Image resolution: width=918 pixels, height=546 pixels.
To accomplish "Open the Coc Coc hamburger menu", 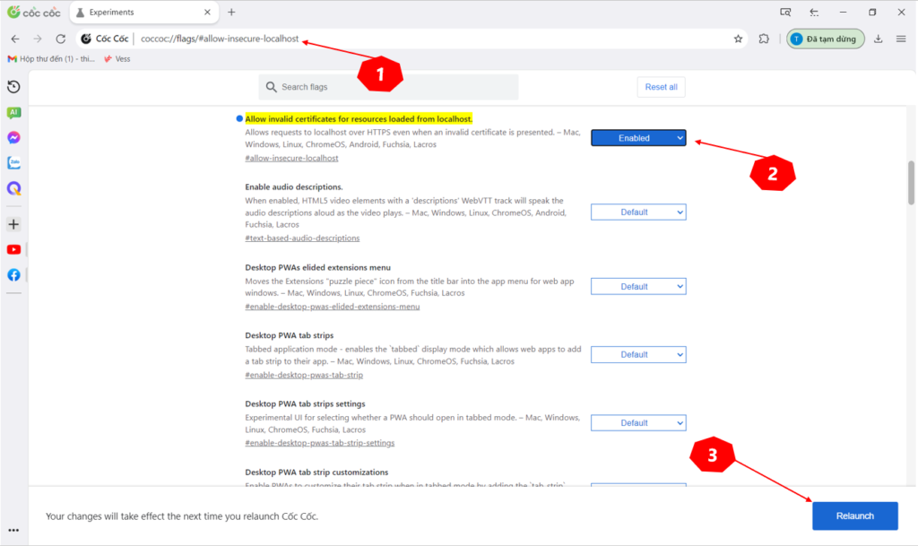I will coord(901,39).
